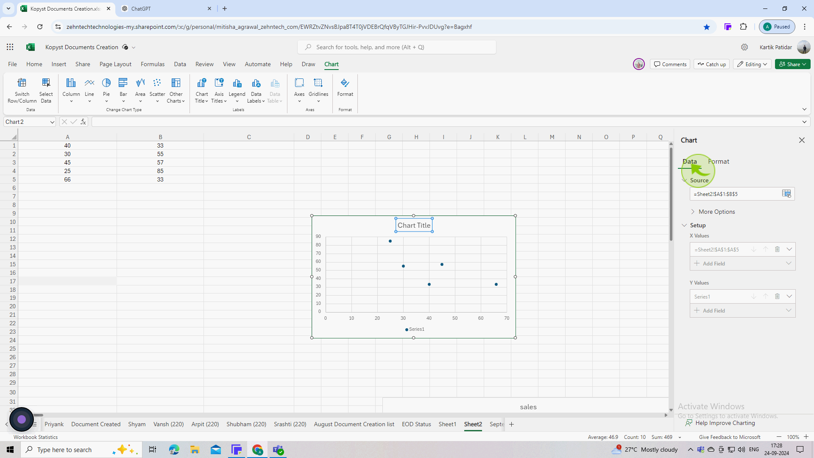Screen dimensions: 814x458
Task: Expand the X Values field dropdown
Action: (789, 249)
